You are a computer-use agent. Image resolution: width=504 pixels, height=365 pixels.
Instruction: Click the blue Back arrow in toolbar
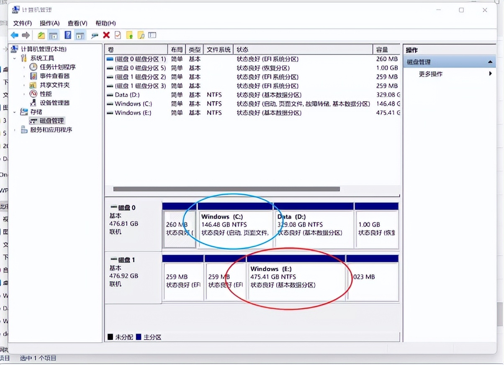15,35
